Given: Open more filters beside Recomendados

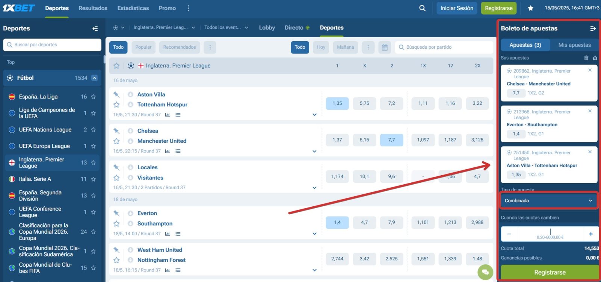Looking at the screenshot, I should tap(210, 47).
